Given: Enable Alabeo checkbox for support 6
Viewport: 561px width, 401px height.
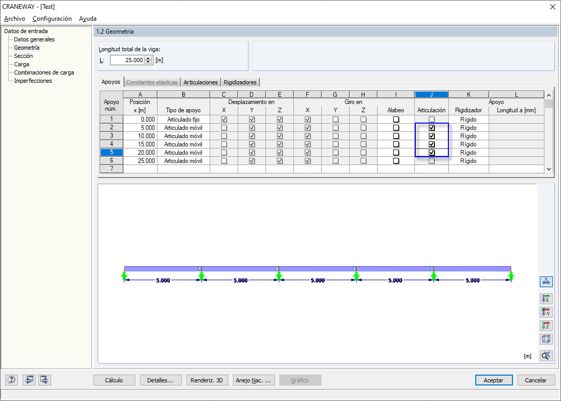Looking at the screenshot, I should (396, 161).
